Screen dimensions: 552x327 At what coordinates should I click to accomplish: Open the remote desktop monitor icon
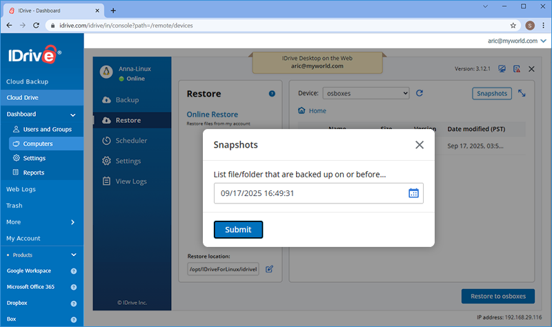point(502,69)
